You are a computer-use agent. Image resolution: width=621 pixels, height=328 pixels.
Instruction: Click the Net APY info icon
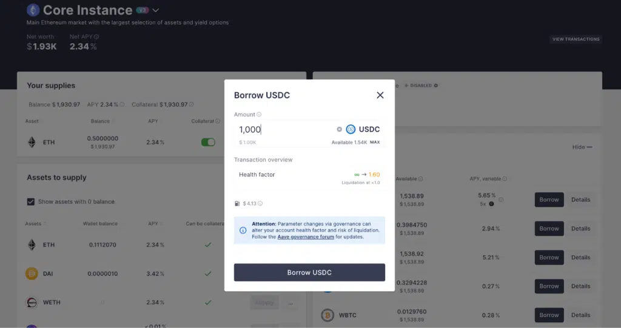point(96,36)
